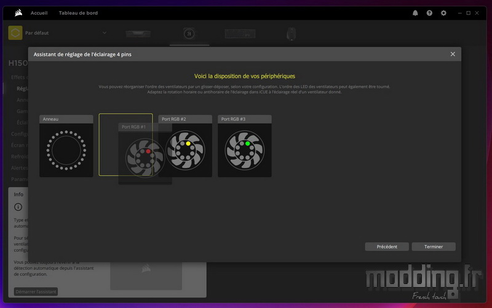Select the keyboard device icon
Image resolution: width=492 pixels, height=308 pixels.
click(240, 34)
